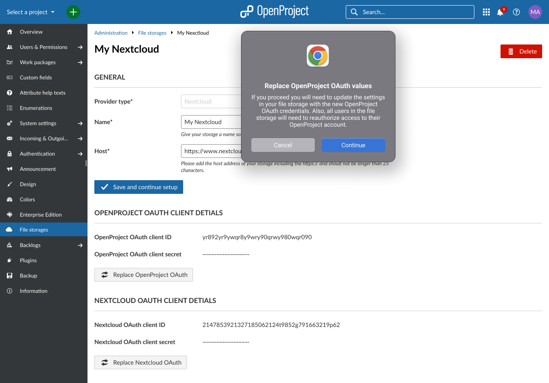Click the red Delete button
The width and height of the screenshot is (549, 383).
[521, 51]
